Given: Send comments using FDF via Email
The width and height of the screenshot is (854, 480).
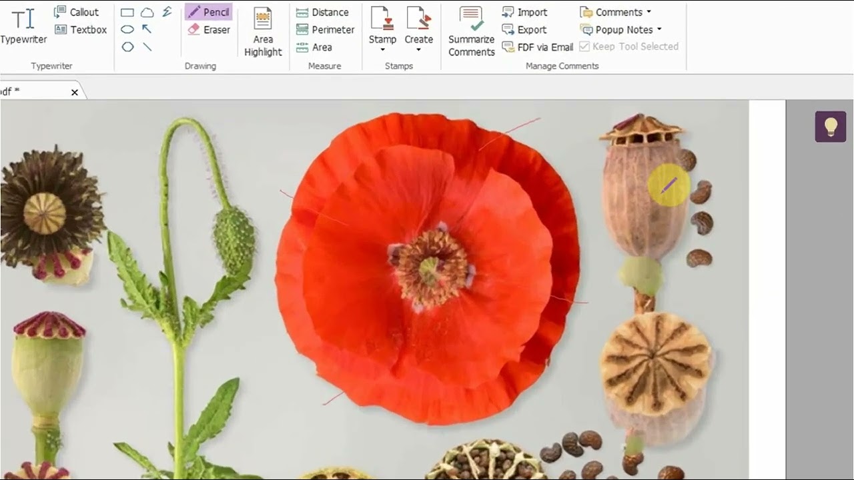Looking at the screenshot, I should point(537,47).
